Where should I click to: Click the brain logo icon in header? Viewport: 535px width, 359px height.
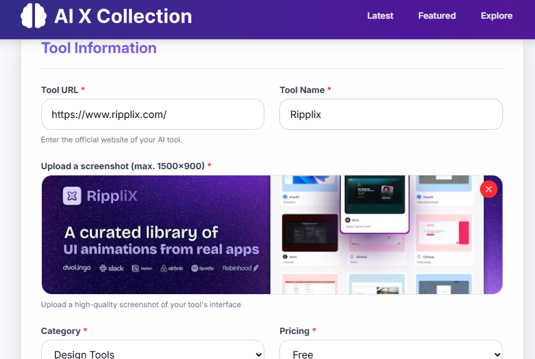(34, 16)
